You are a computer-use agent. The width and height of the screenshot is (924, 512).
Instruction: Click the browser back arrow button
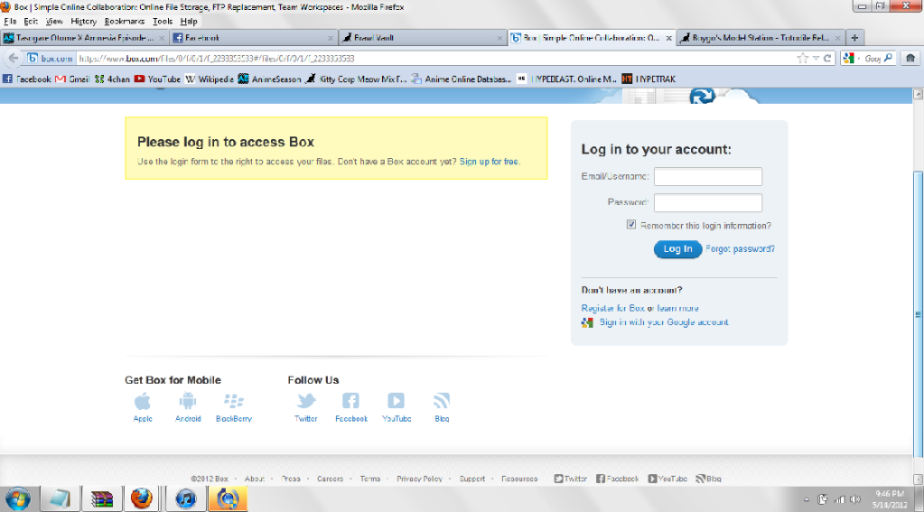(13, 59)
